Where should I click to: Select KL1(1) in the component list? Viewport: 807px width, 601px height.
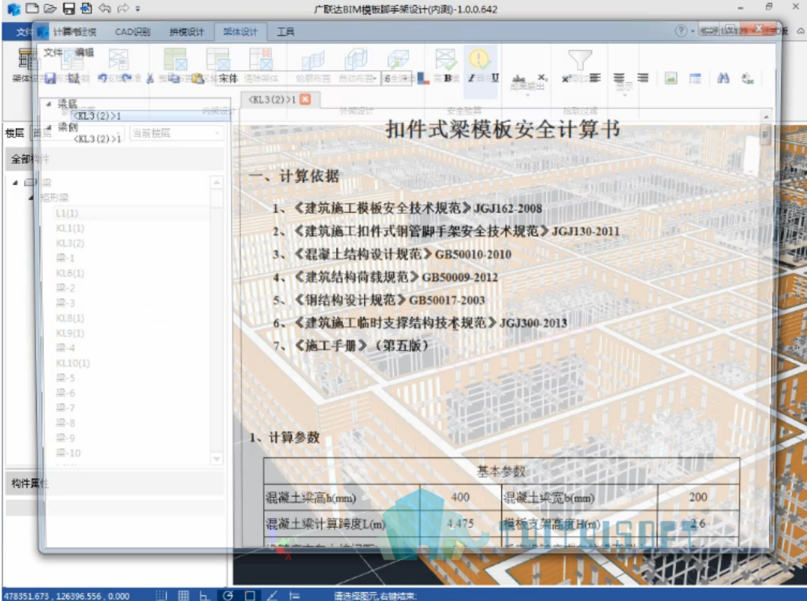pyautogui.click(x=70, y=228)
